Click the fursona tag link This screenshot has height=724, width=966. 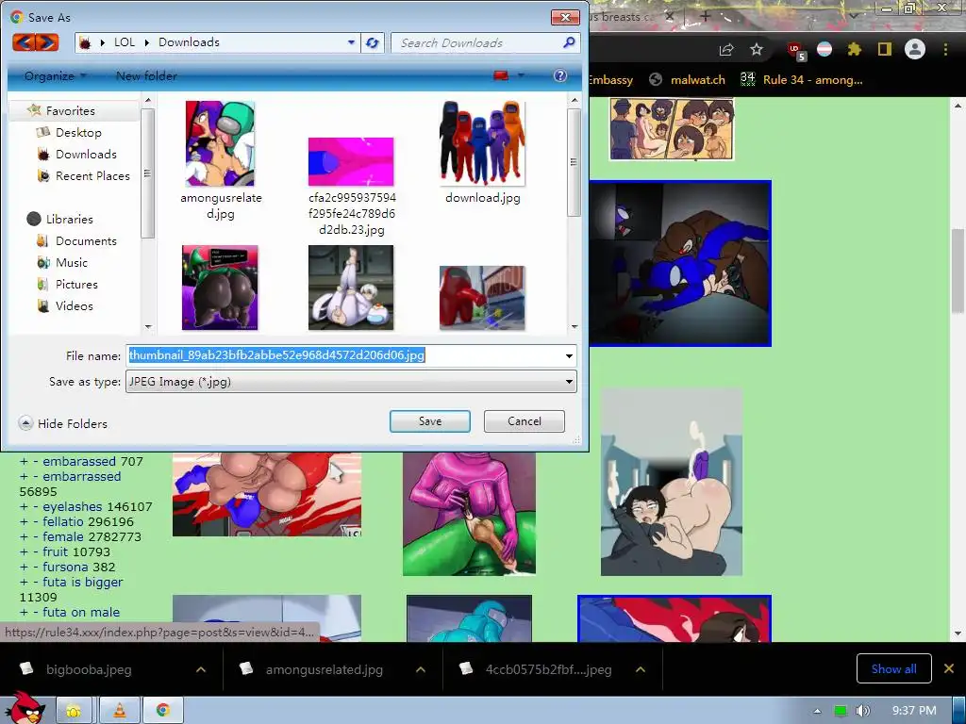coord(65,567)
